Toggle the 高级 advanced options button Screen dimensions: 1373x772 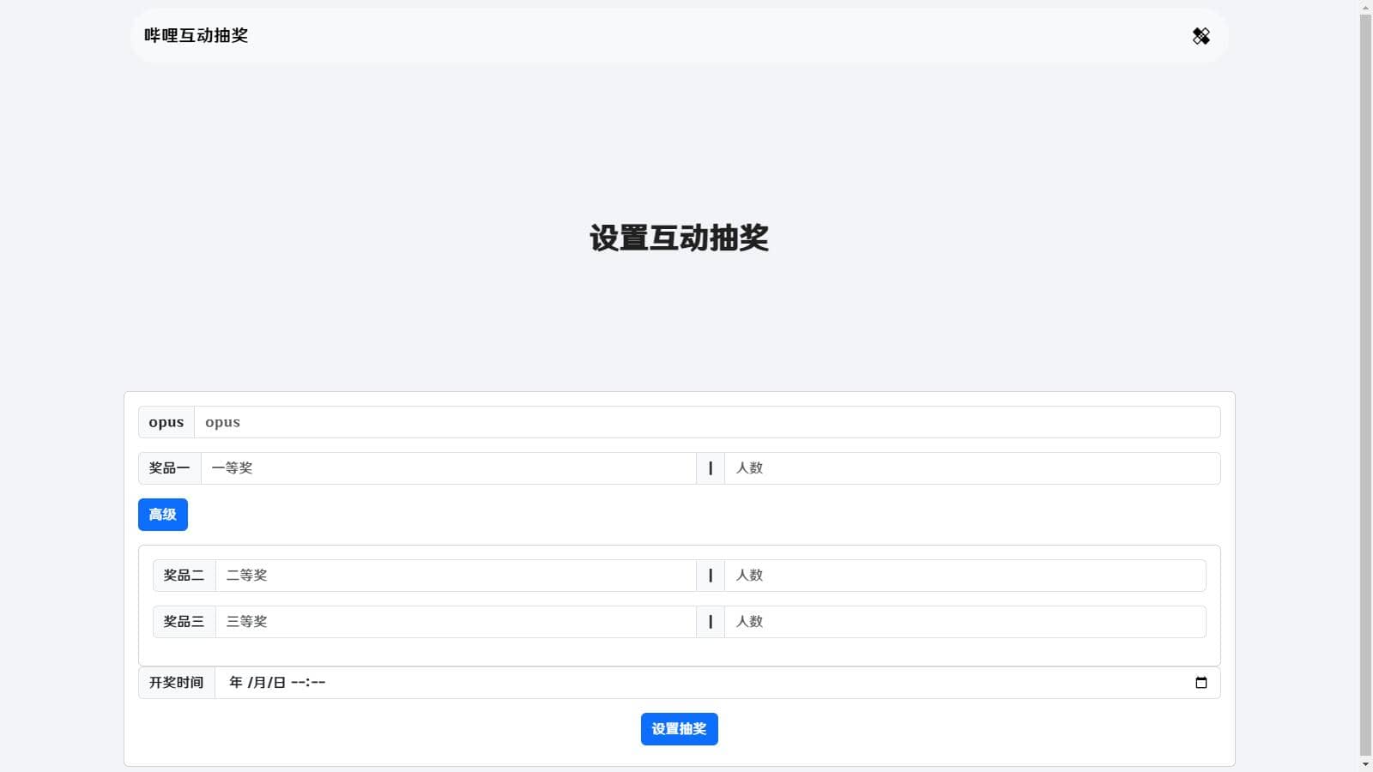(162, 515)
